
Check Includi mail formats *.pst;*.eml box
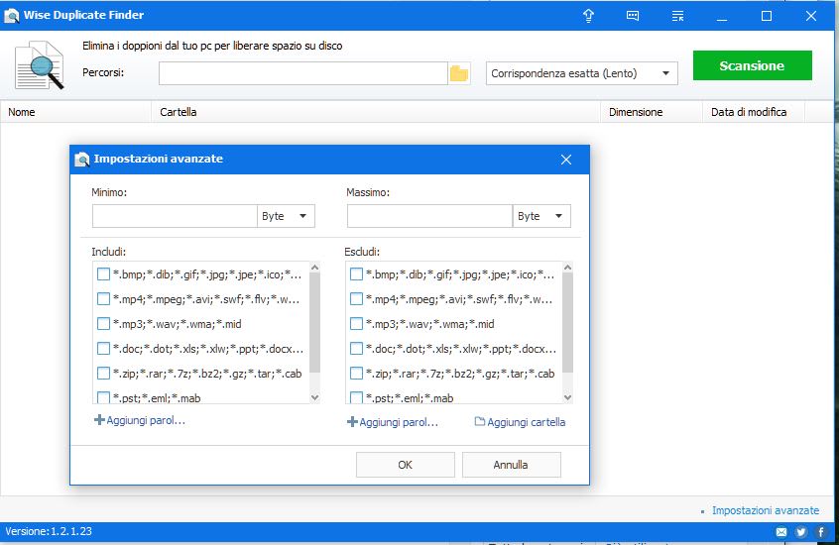(x=103, y=397)
